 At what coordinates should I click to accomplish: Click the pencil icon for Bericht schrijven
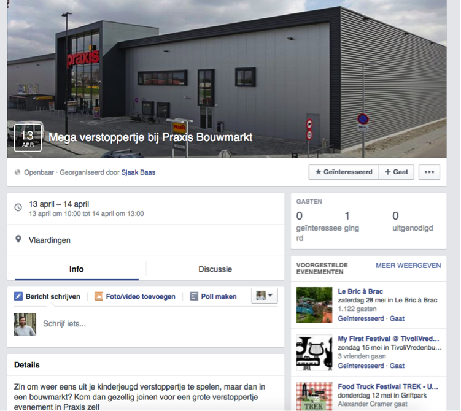click(x=18, y=296)
